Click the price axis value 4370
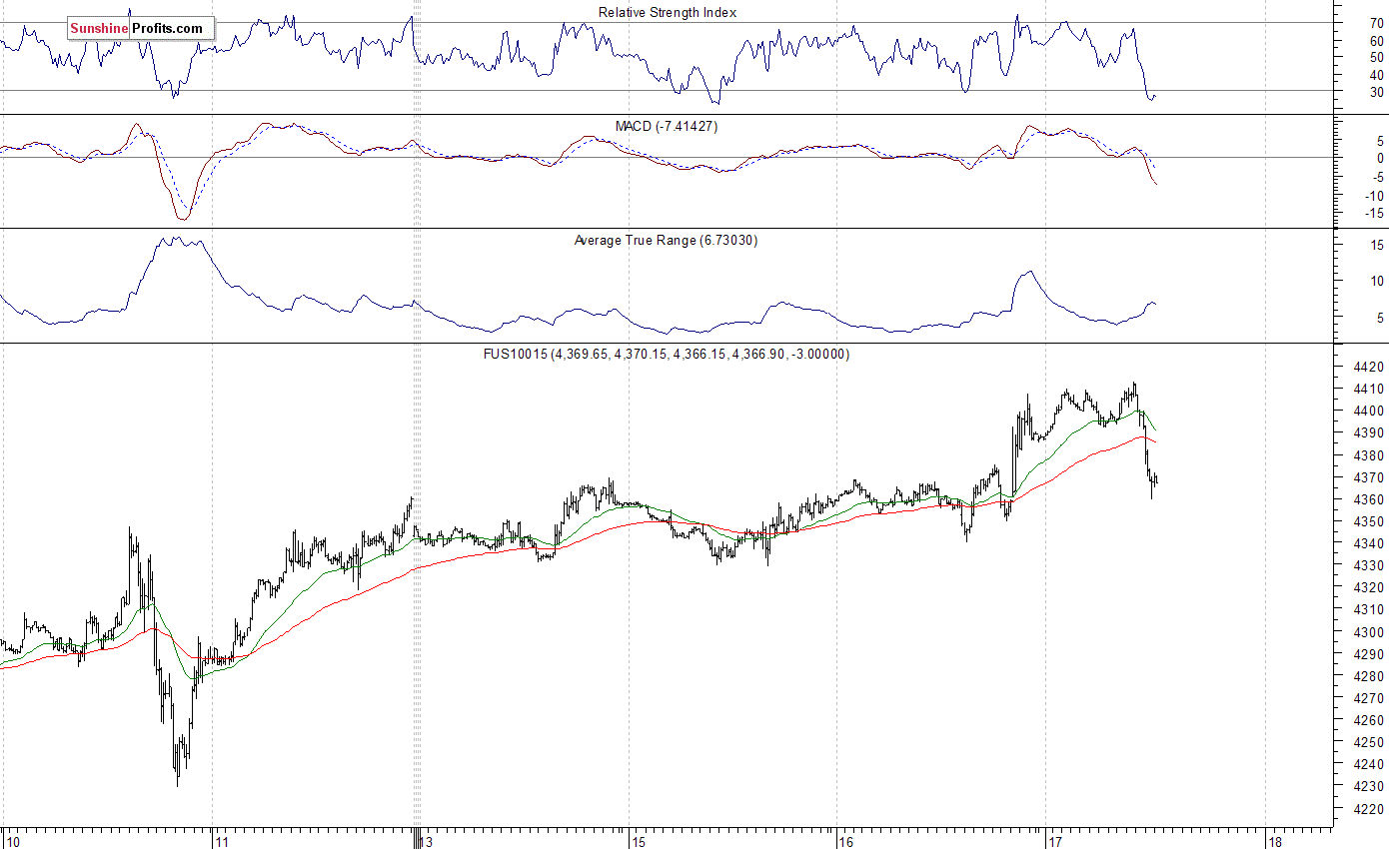The image size is (1389, 849). 1368,477
